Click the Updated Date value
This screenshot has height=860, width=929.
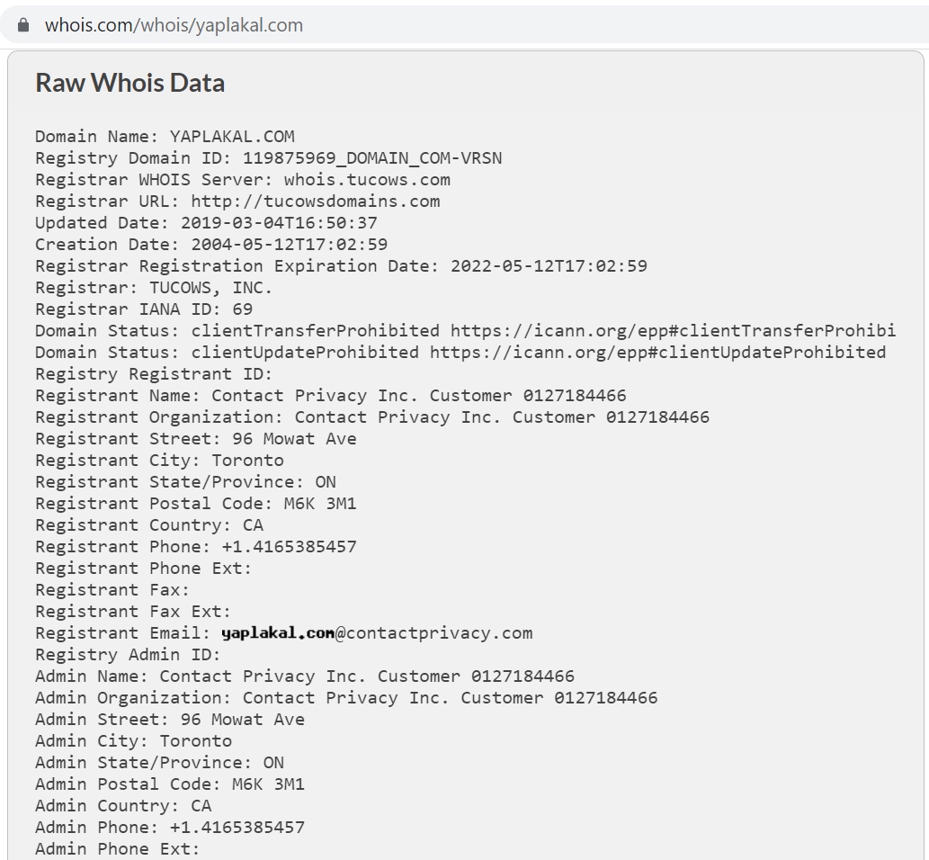pyautogui.click(x=279, y=223)
